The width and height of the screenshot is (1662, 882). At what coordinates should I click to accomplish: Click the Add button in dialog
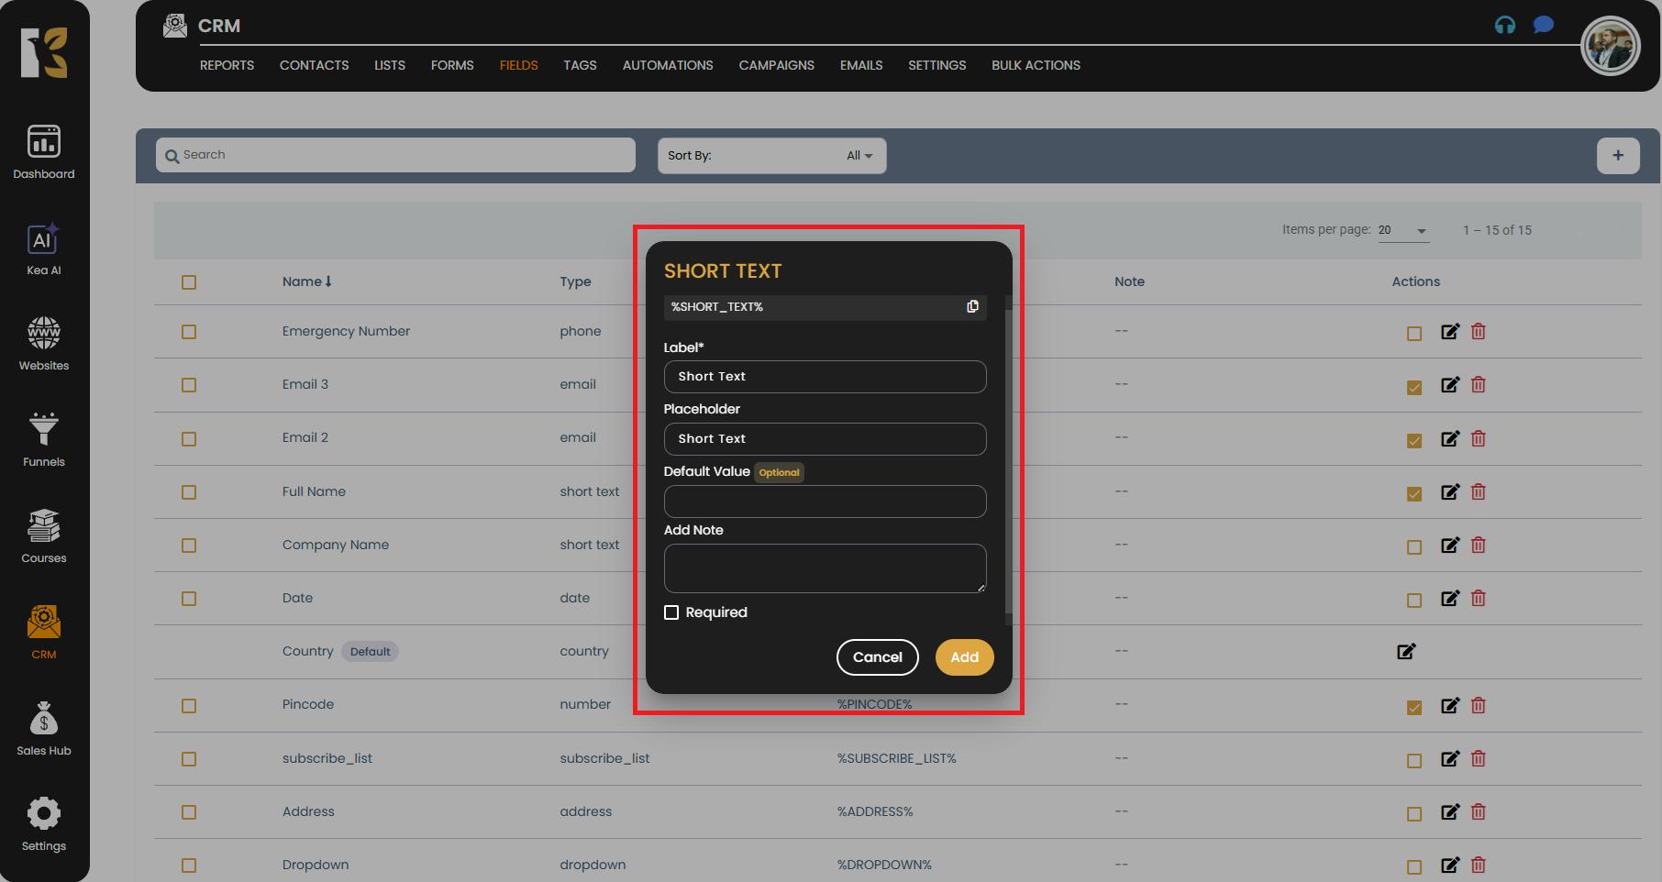pos(964,657)
